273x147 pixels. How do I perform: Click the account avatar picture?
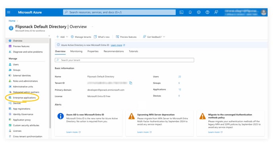264,12
